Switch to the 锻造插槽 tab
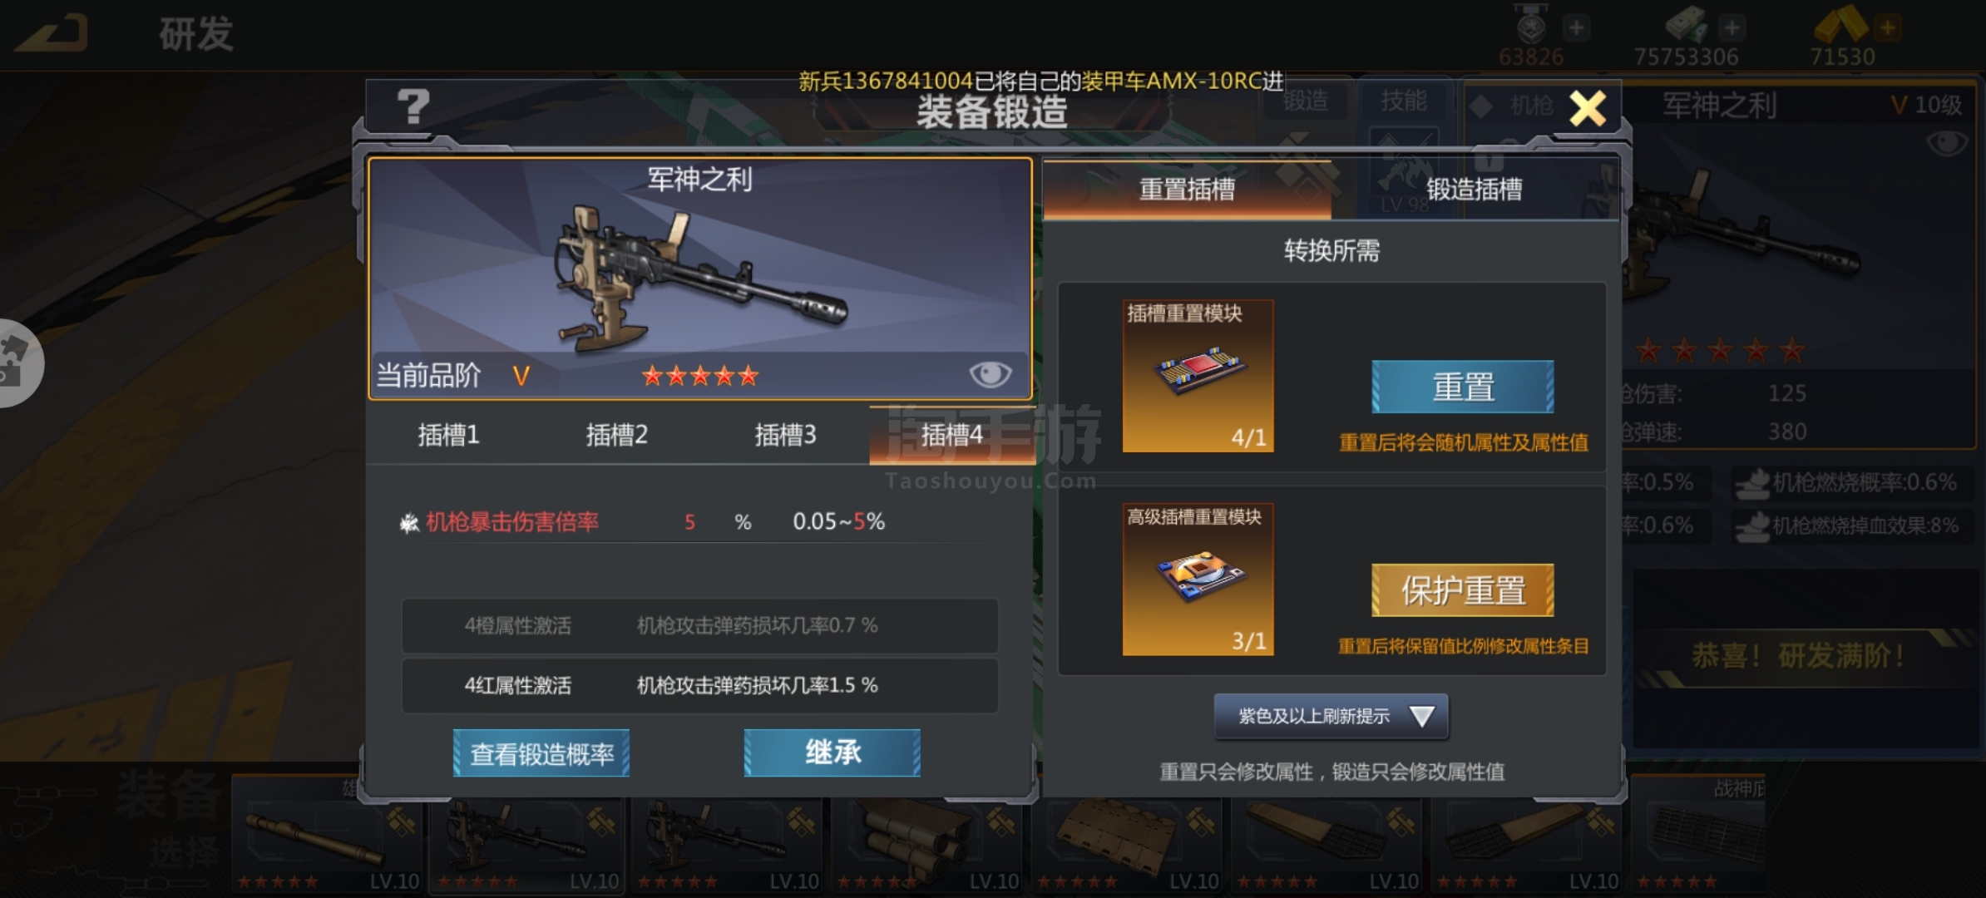The image size is (1986, 898). pos(1475,190)
